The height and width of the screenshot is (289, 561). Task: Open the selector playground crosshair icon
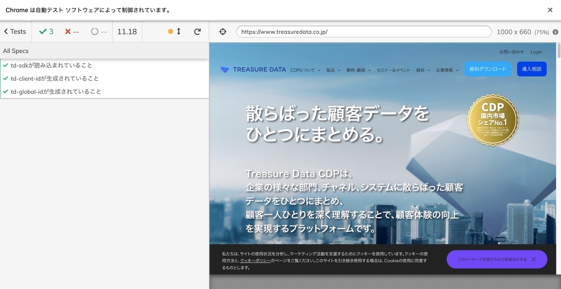pyautogui.click(x=223, y=32)
